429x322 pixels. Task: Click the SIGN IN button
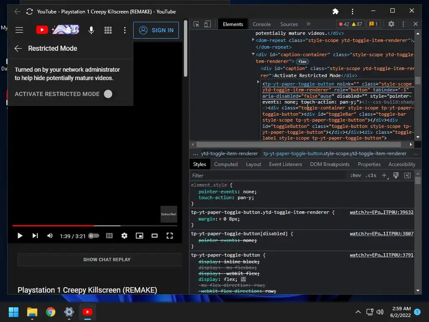156,30
